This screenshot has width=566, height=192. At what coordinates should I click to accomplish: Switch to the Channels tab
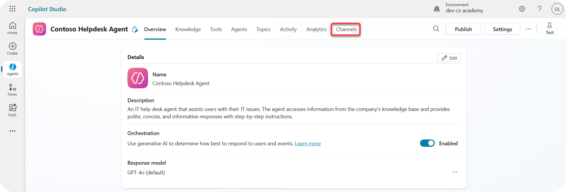tap(346, 29)
